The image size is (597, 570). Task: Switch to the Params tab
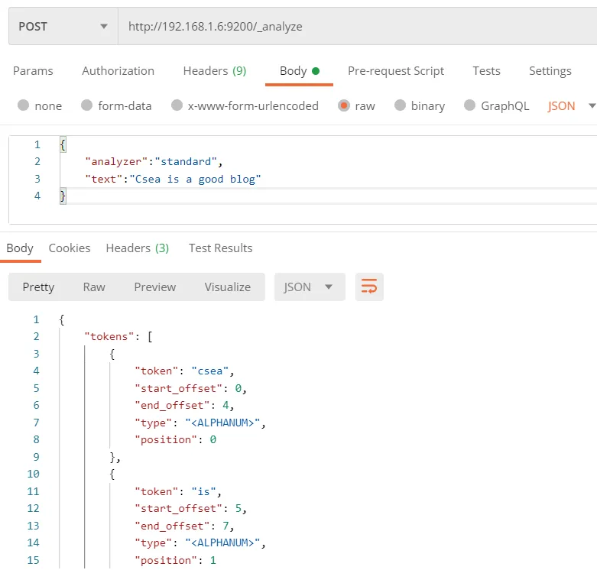[33, 71]
